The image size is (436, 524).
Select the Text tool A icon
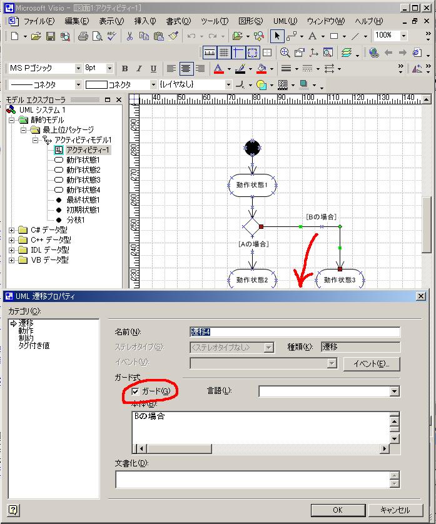click(313, 36)
